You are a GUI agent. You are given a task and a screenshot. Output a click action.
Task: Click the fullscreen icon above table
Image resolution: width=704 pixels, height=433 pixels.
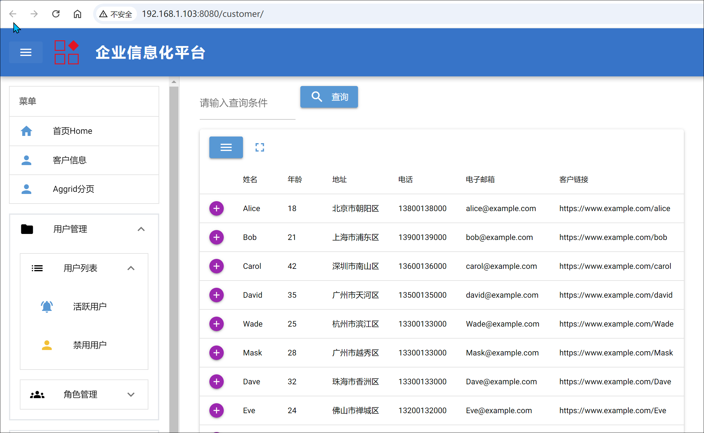pos(259,147)
